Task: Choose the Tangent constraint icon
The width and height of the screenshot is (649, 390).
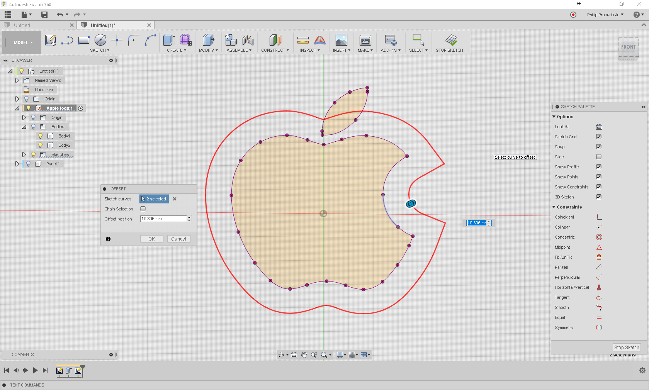Action: click(599, 297)
